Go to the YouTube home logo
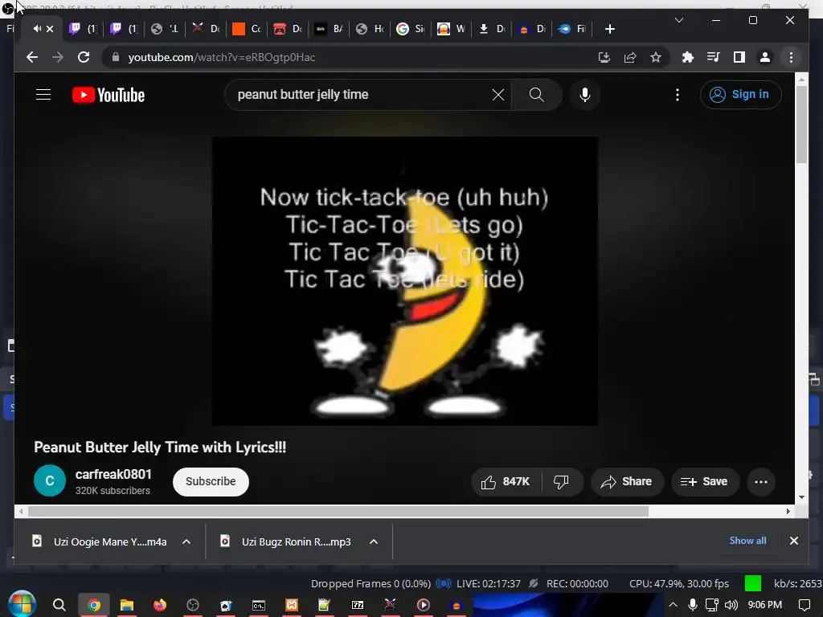823x617 pixels. 109,95
